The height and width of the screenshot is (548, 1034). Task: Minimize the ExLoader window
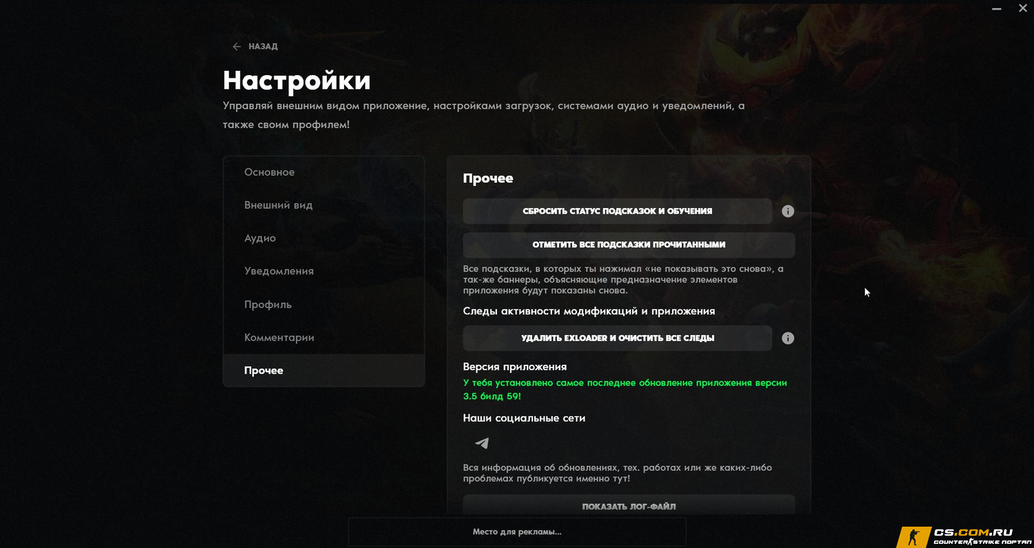(x=997, y=9)
